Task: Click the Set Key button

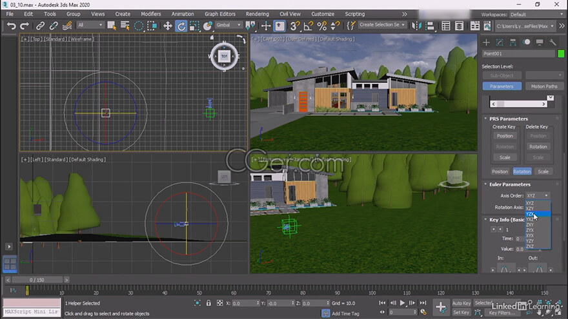Action: pos(461,313)
